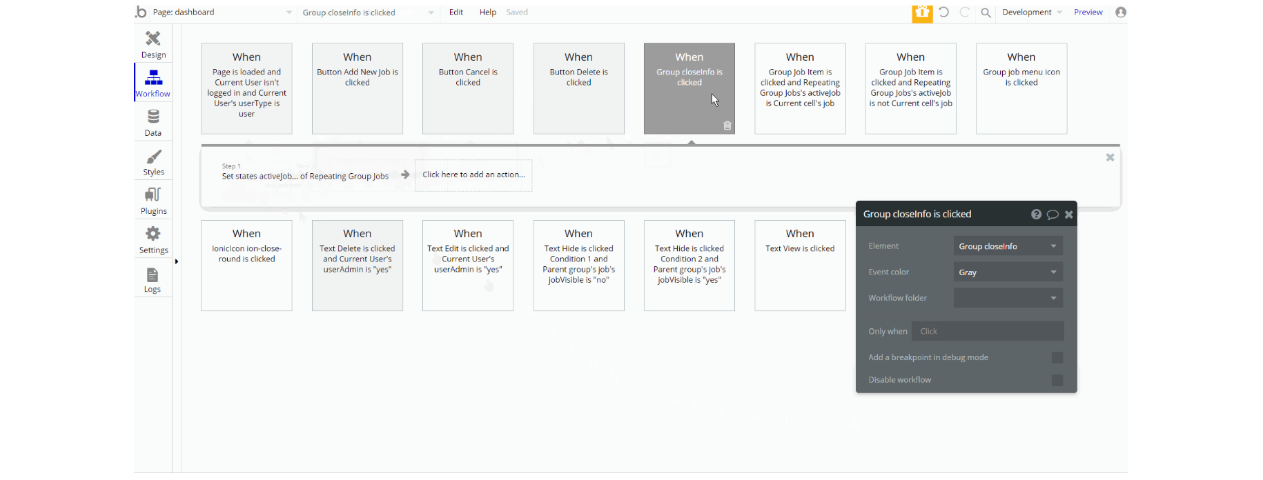
Task: Delete workflow using trash icon on event
Action: click(x=727, y=126)
